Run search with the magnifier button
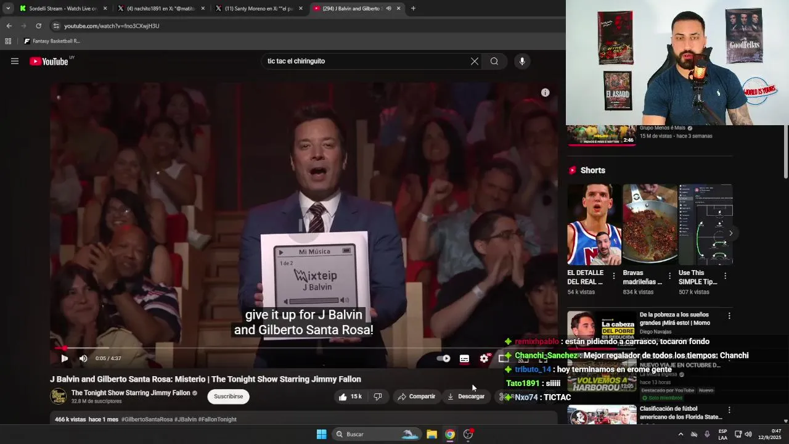This screenshot has width=789, height=444. [x=494, y=61]
